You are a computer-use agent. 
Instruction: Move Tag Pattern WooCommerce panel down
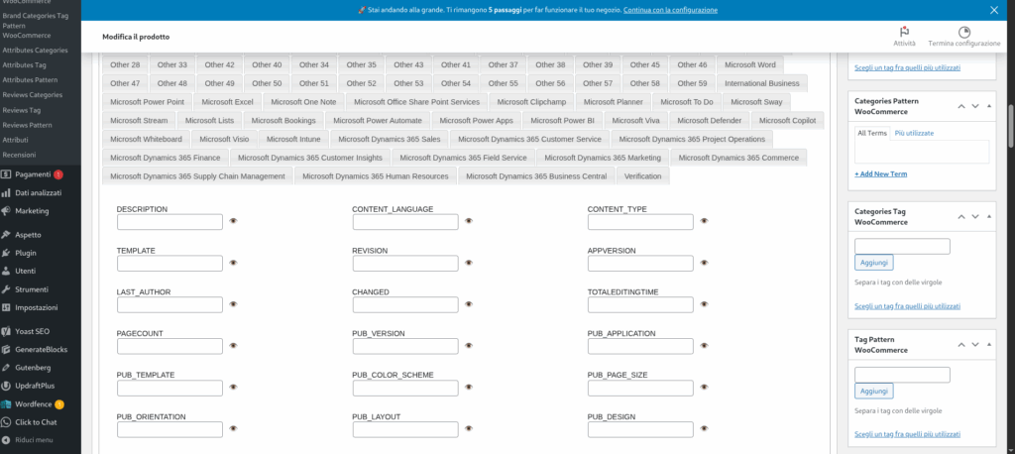click(975, 345)
